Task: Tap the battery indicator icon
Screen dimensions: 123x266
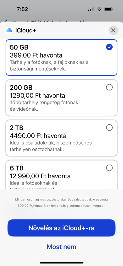Action: click(x=108, y=9)
